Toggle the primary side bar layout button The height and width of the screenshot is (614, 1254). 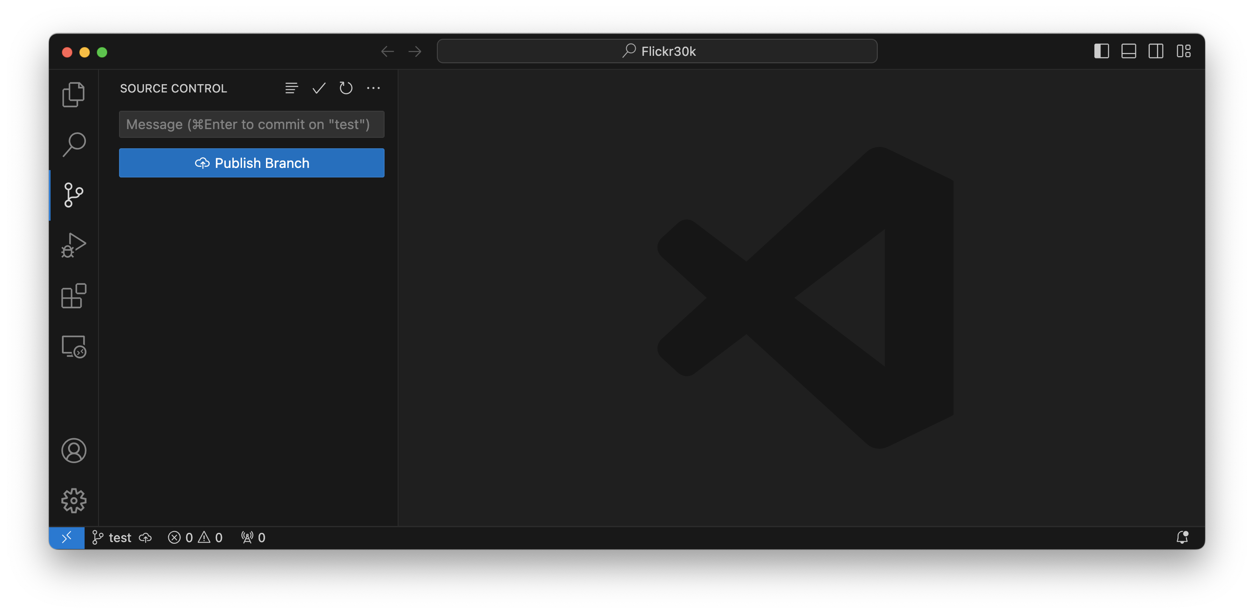tap(1101, 51)
